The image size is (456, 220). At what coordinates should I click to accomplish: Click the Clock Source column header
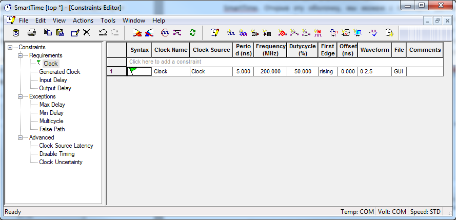tap(211, 50)
